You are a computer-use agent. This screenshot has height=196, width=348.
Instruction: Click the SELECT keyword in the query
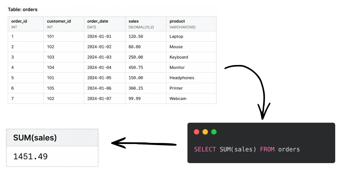coord(205,149)
